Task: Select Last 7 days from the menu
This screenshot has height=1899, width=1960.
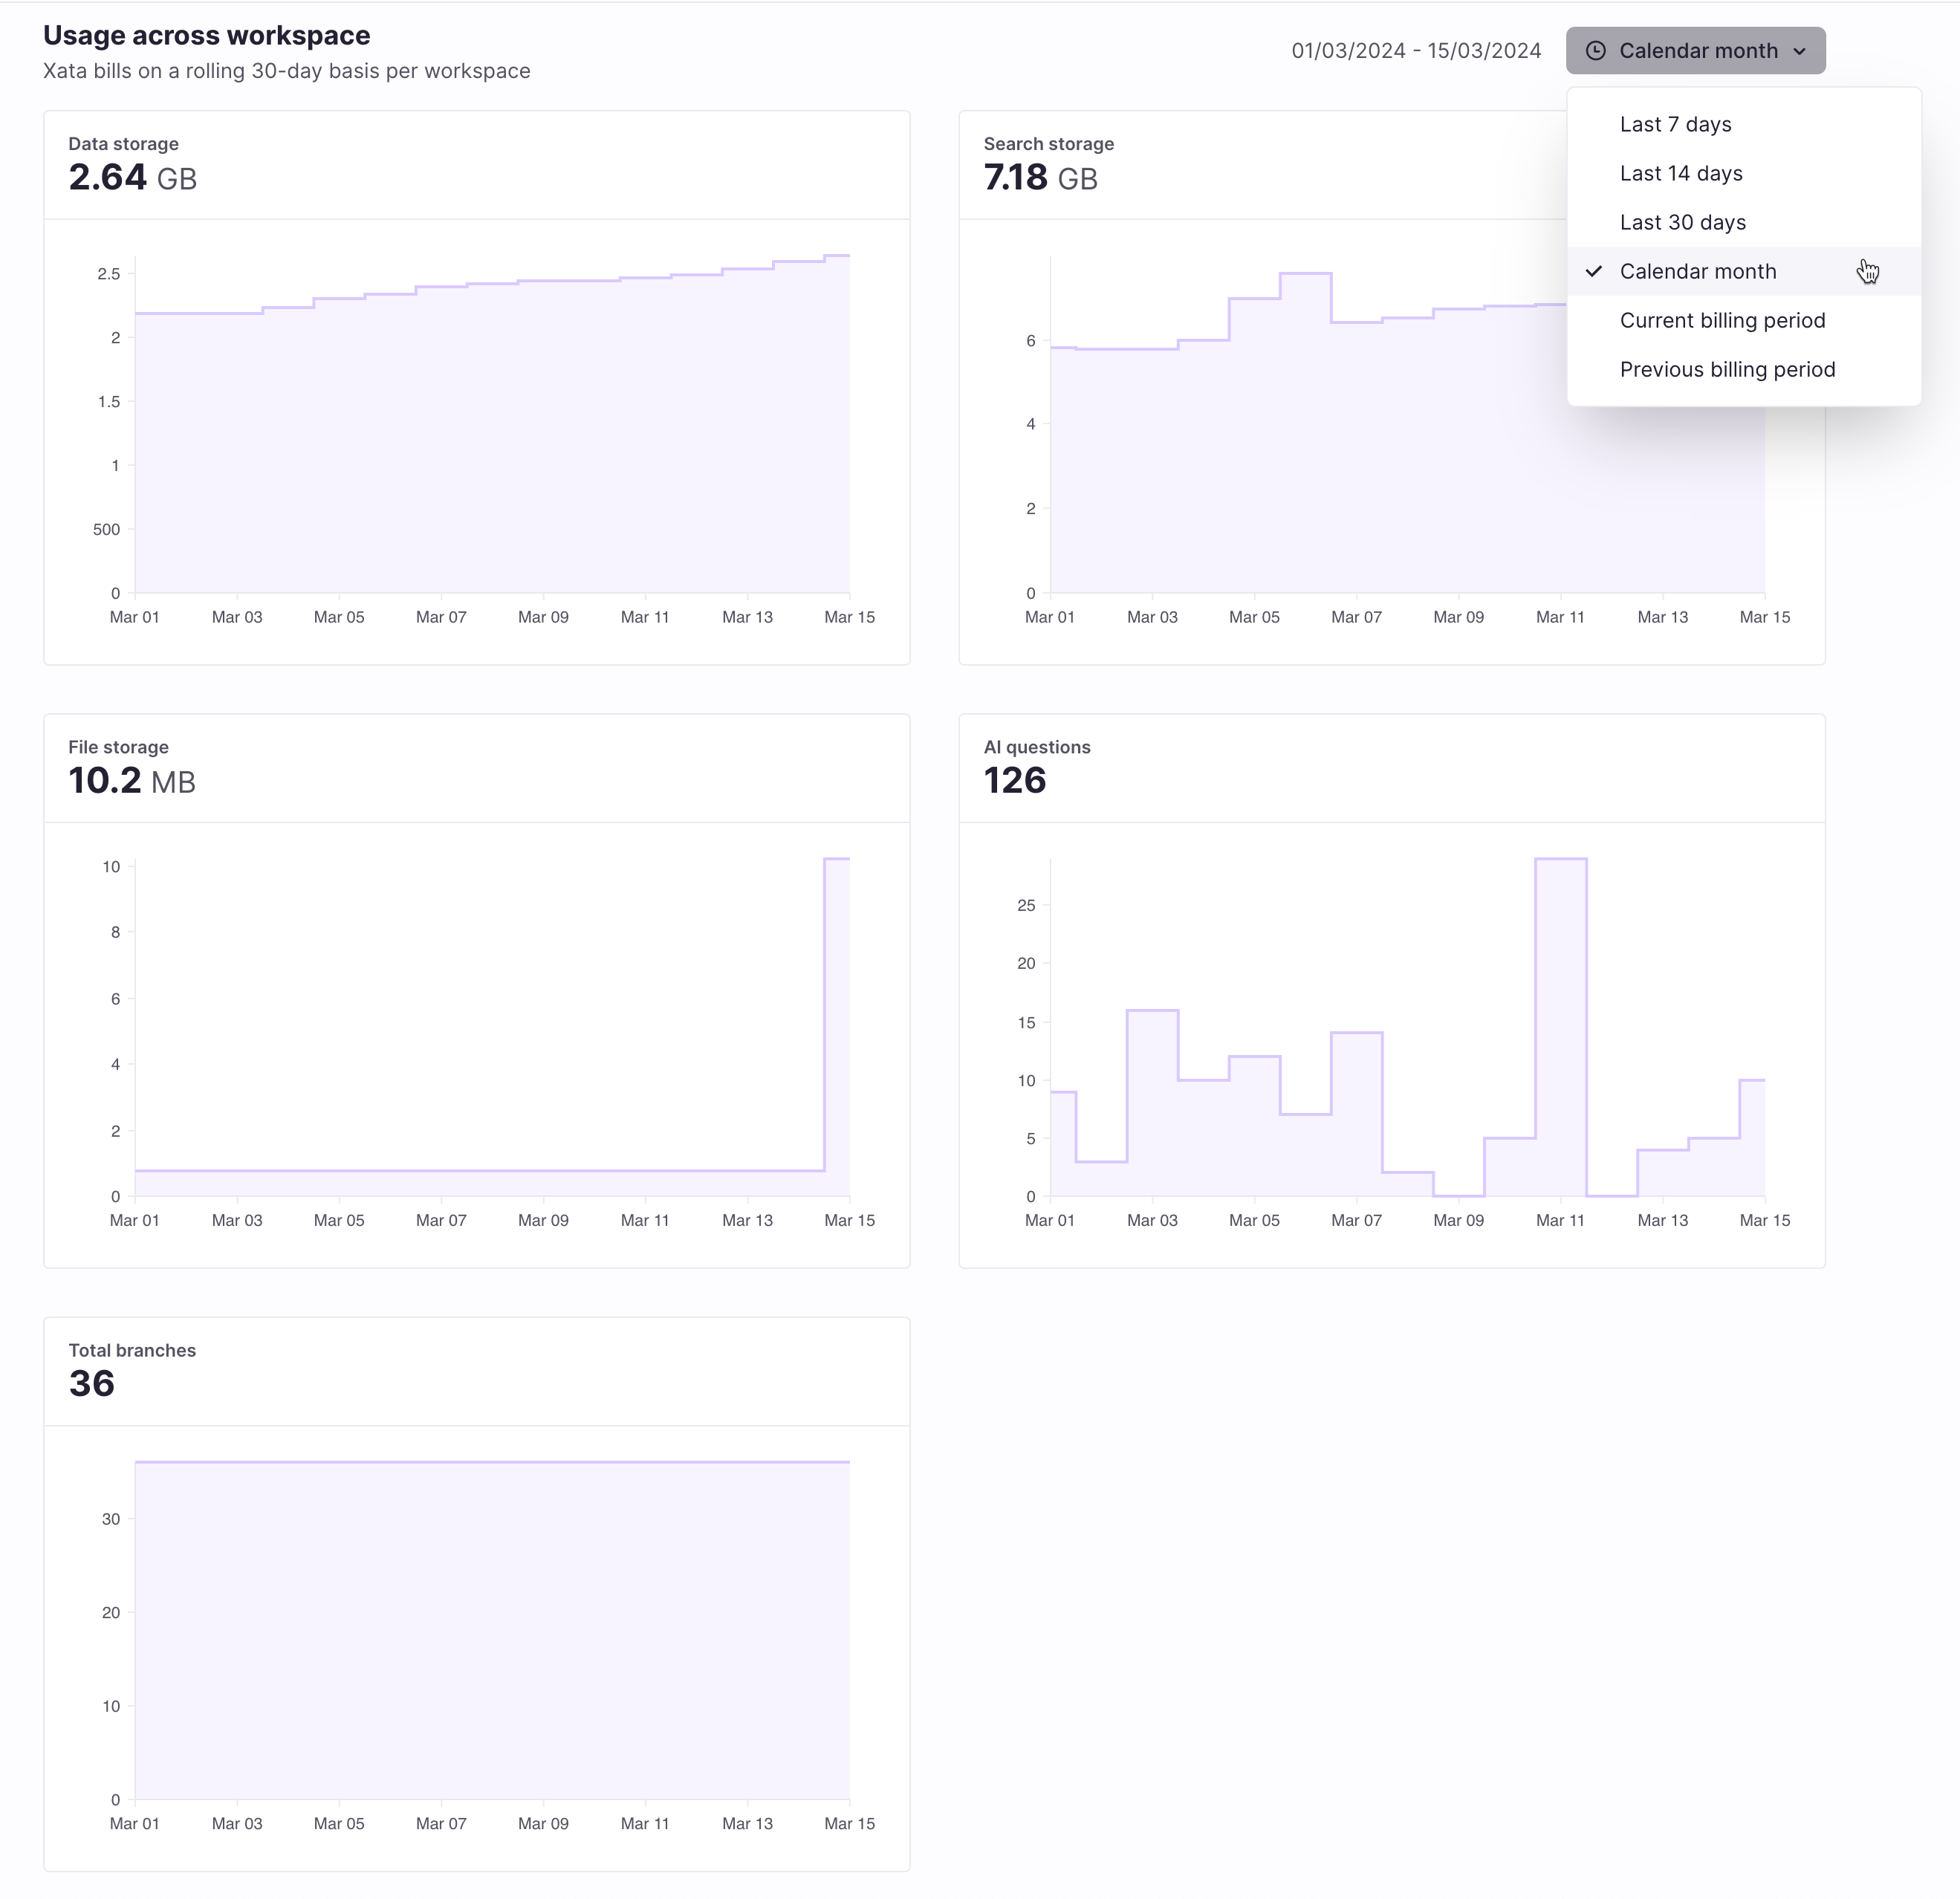Action: [1676, 124]
